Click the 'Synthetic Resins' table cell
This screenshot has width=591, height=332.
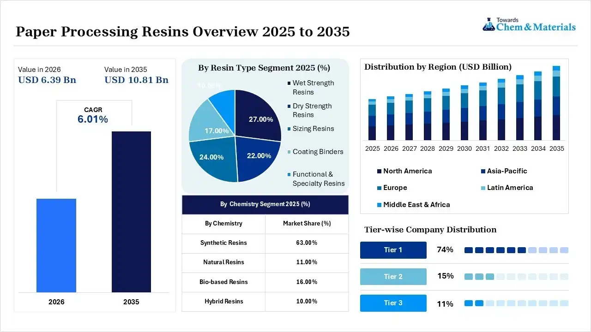(223, 243)
